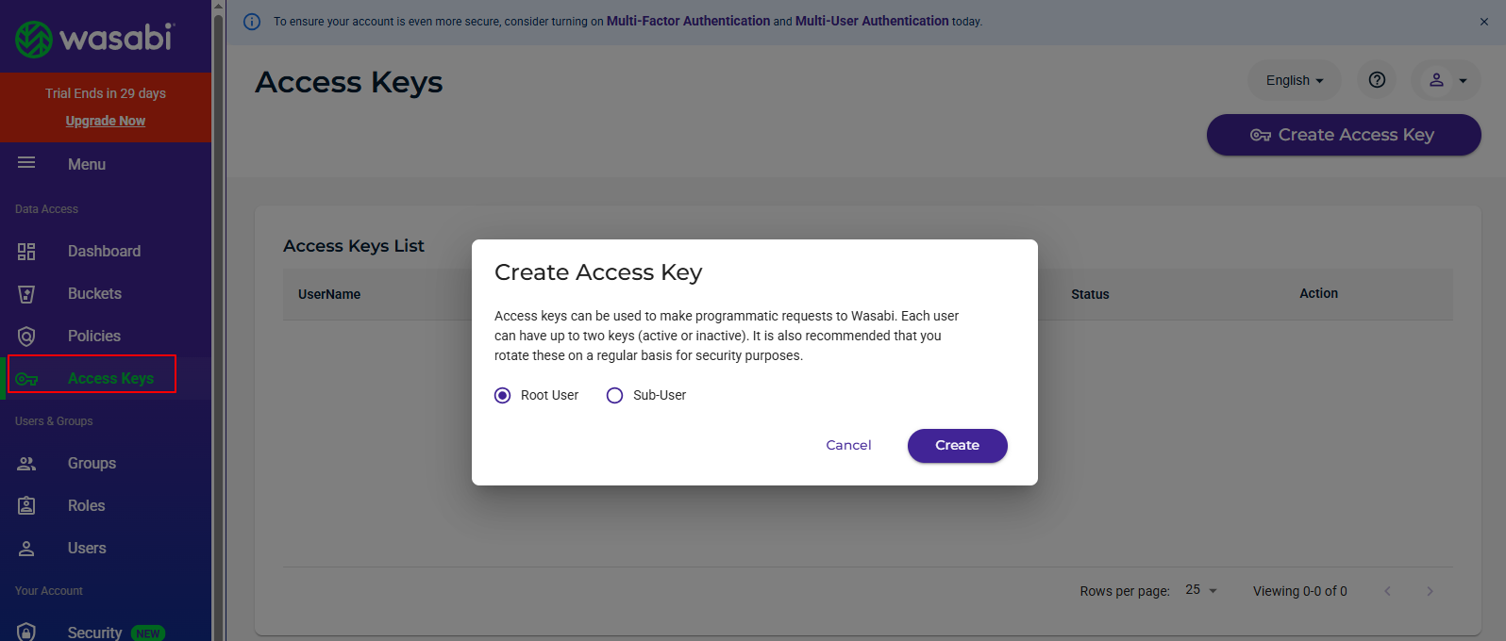Open the Dashboard icon in the sidebar

[26, 251]
